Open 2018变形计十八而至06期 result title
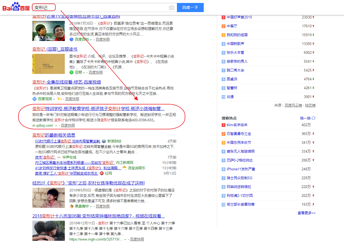This screenshot has width=344, height=244. [x=99, y=216]
